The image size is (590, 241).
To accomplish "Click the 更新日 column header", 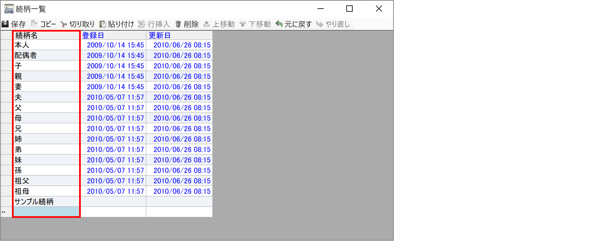I will pos(179,35).
